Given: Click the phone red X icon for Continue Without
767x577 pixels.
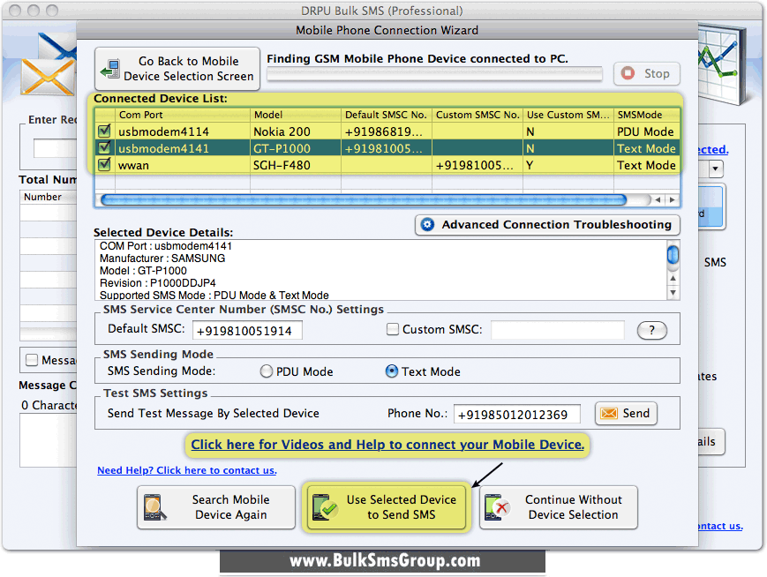Looking at the screenshot, I should point(497,507).
